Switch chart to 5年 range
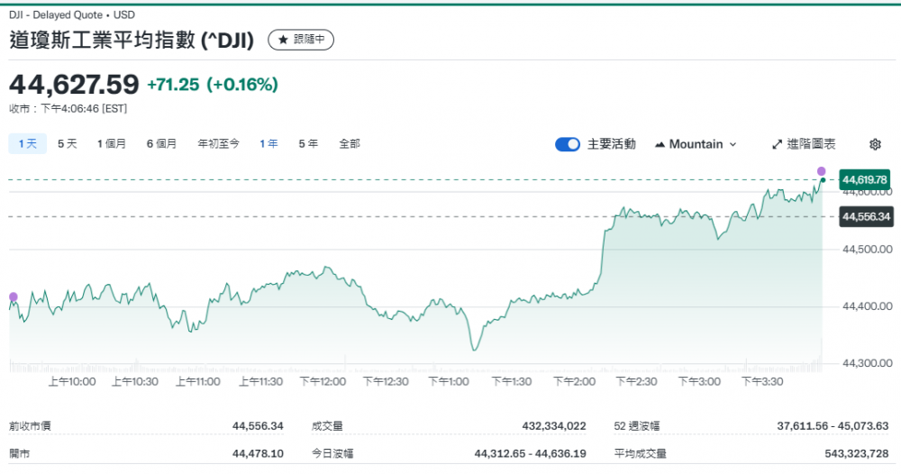Image resolution: width=901 pixels, height=474 pixels. pos(308,143)
